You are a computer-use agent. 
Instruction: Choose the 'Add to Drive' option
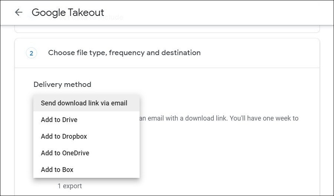tap(59, 120)
